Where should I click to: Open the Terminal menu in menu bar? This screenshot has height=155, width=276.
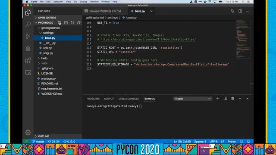coord(94,2)
